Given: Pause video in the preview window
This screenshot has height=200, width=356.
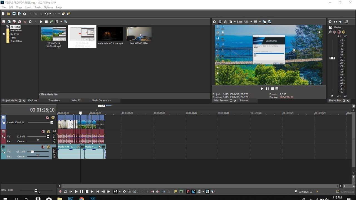Looking at the screenshot, I should pos(267,89).
